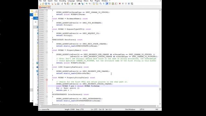
Task: Close the sphelper.h tab with its X
Action: tap(49, 7)
